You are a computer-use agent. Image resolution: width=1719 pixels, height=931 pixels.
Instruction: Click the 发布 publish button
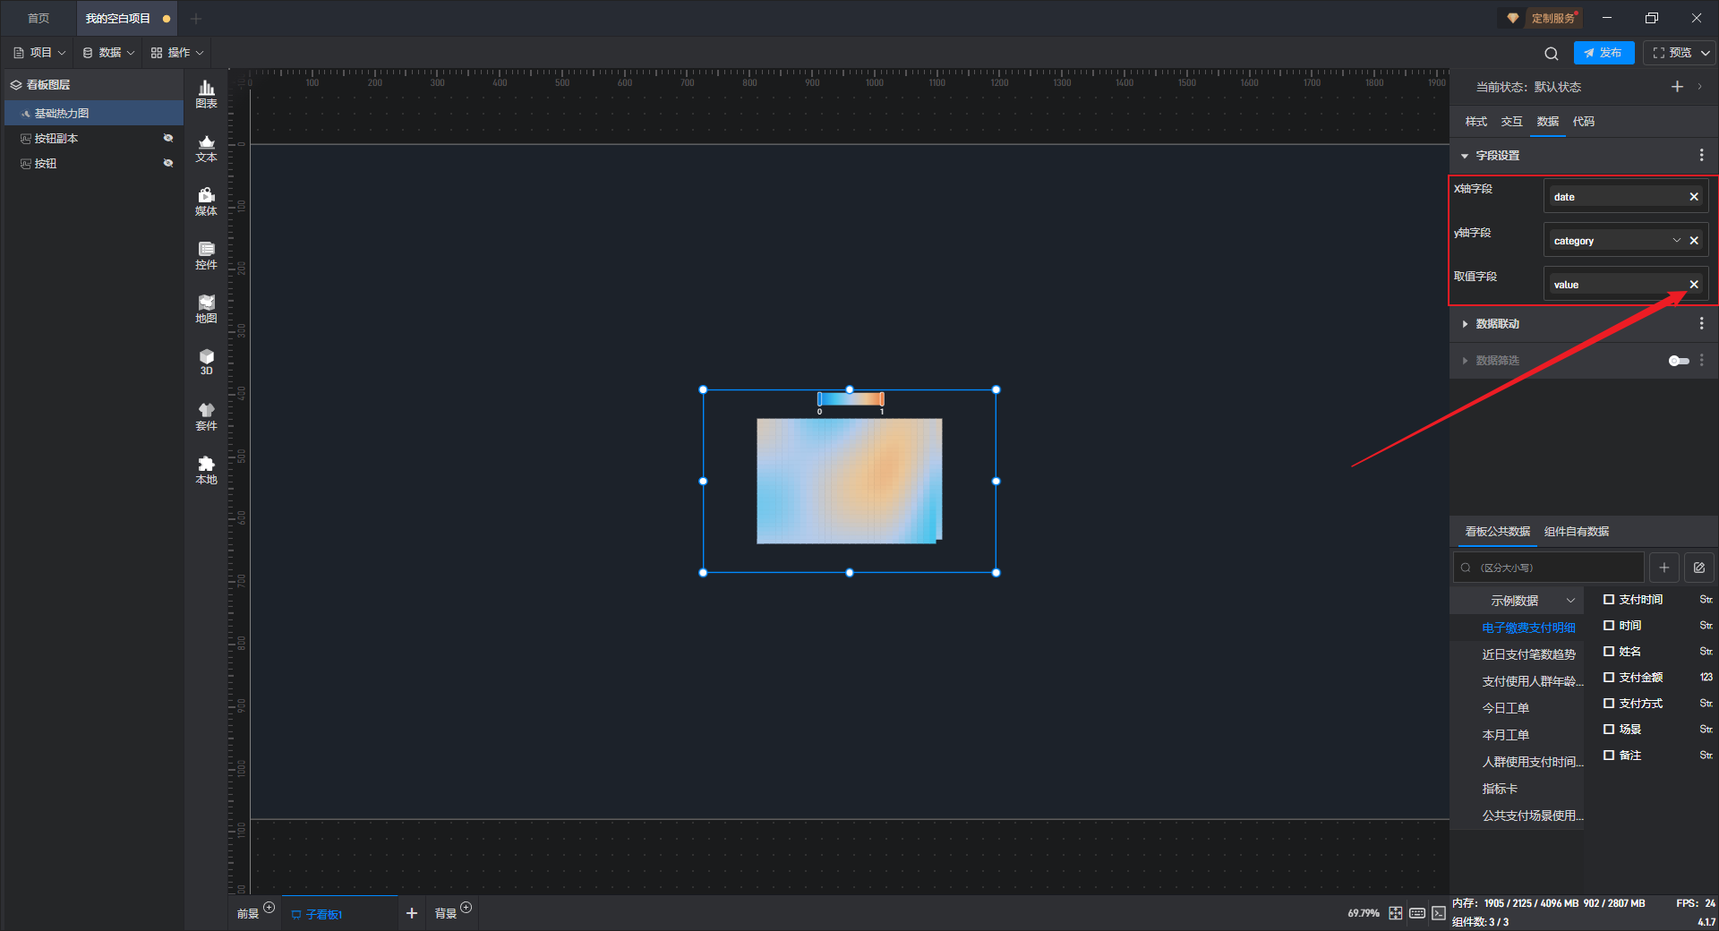click(1603, 53)
